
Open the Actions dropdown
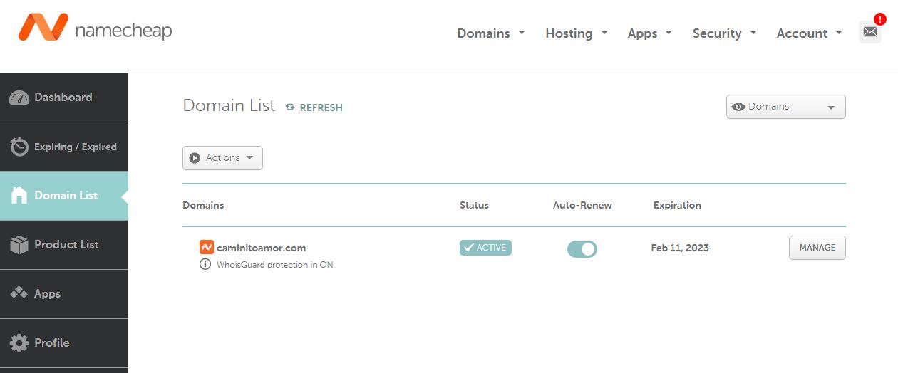pyautogui.click(x=222, y=158)
